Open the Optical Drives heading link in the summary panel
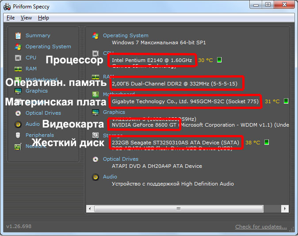 [121, 159]
